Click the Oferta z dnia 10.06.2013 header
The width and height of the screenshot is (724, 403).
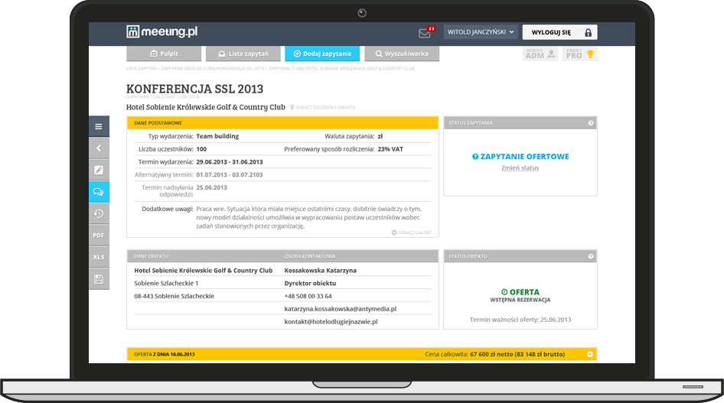pyautogui.click(x=165, y=354)
